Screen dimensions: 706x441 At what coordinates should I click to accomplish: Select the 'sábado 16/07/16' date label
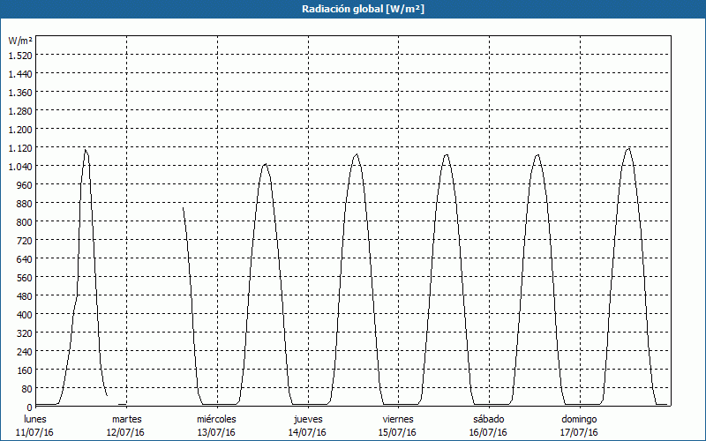tap(488, 425)
